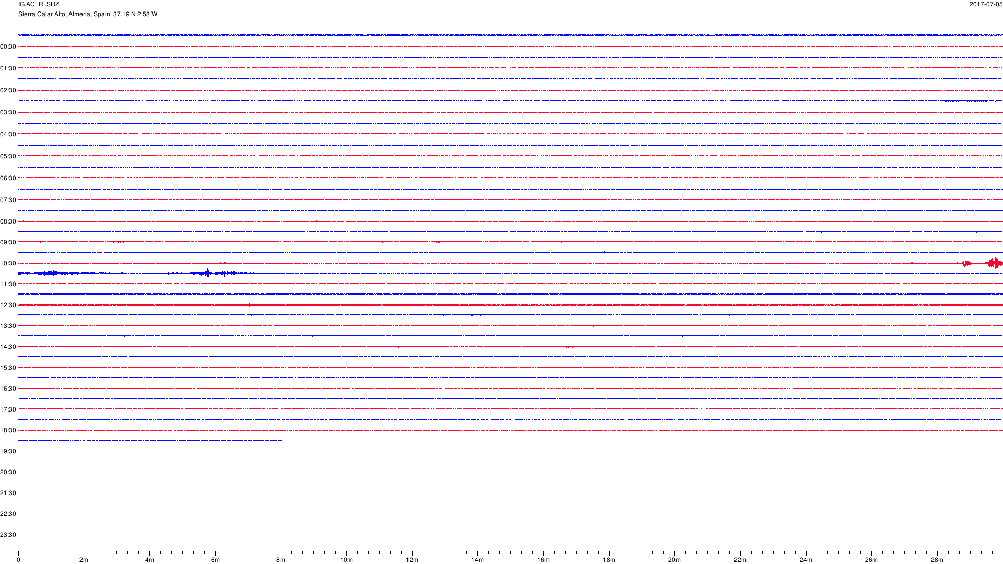
Task: Click the blue seismic event near 6m below the 10:30 trace
Action: [x=208, y=273]
